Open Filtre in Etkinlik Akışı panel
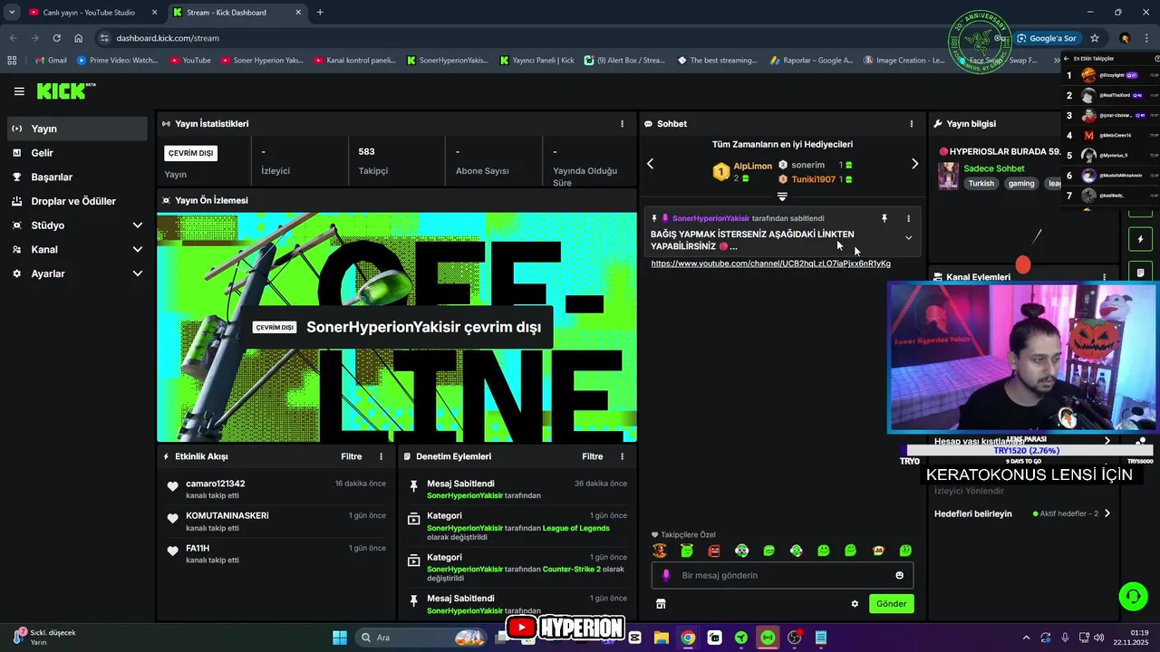Image resolution: width=1160 pixels, height=652 pixels. click(352, 456)
